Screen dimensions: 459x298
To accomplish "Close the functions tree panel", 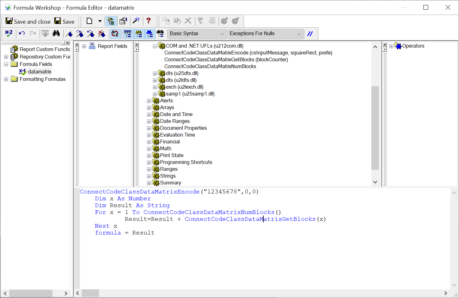I will 136,45.
